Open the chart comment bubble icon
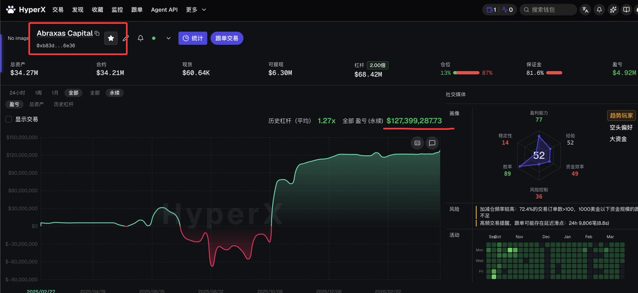Image resolution: width=638 pixels, height=293 pixels. [x=432, y=143]
